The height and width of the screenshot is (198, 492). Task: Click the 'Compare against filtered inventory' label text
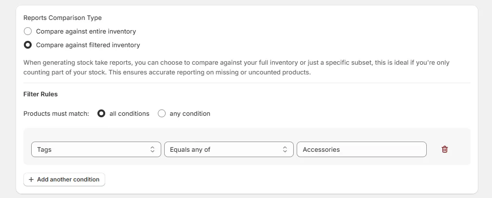88,45
